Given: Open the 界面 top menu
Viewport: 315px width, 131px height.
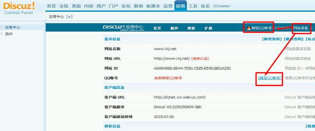Looking at the screenshot, I should 76,6.
